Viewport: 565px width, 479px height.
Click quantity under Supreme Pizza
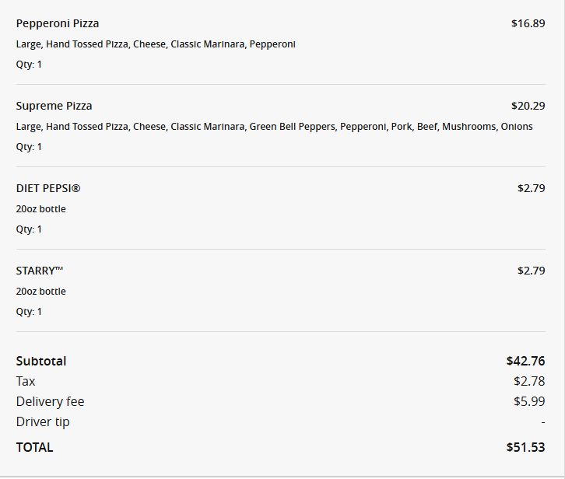pos(29,147)
